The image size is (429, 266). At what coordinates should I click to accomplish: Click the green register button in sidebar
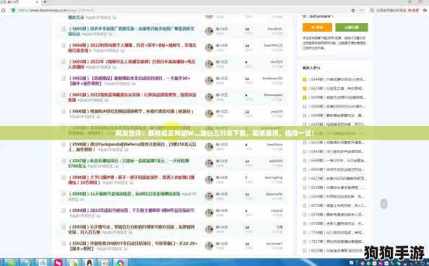352,27
